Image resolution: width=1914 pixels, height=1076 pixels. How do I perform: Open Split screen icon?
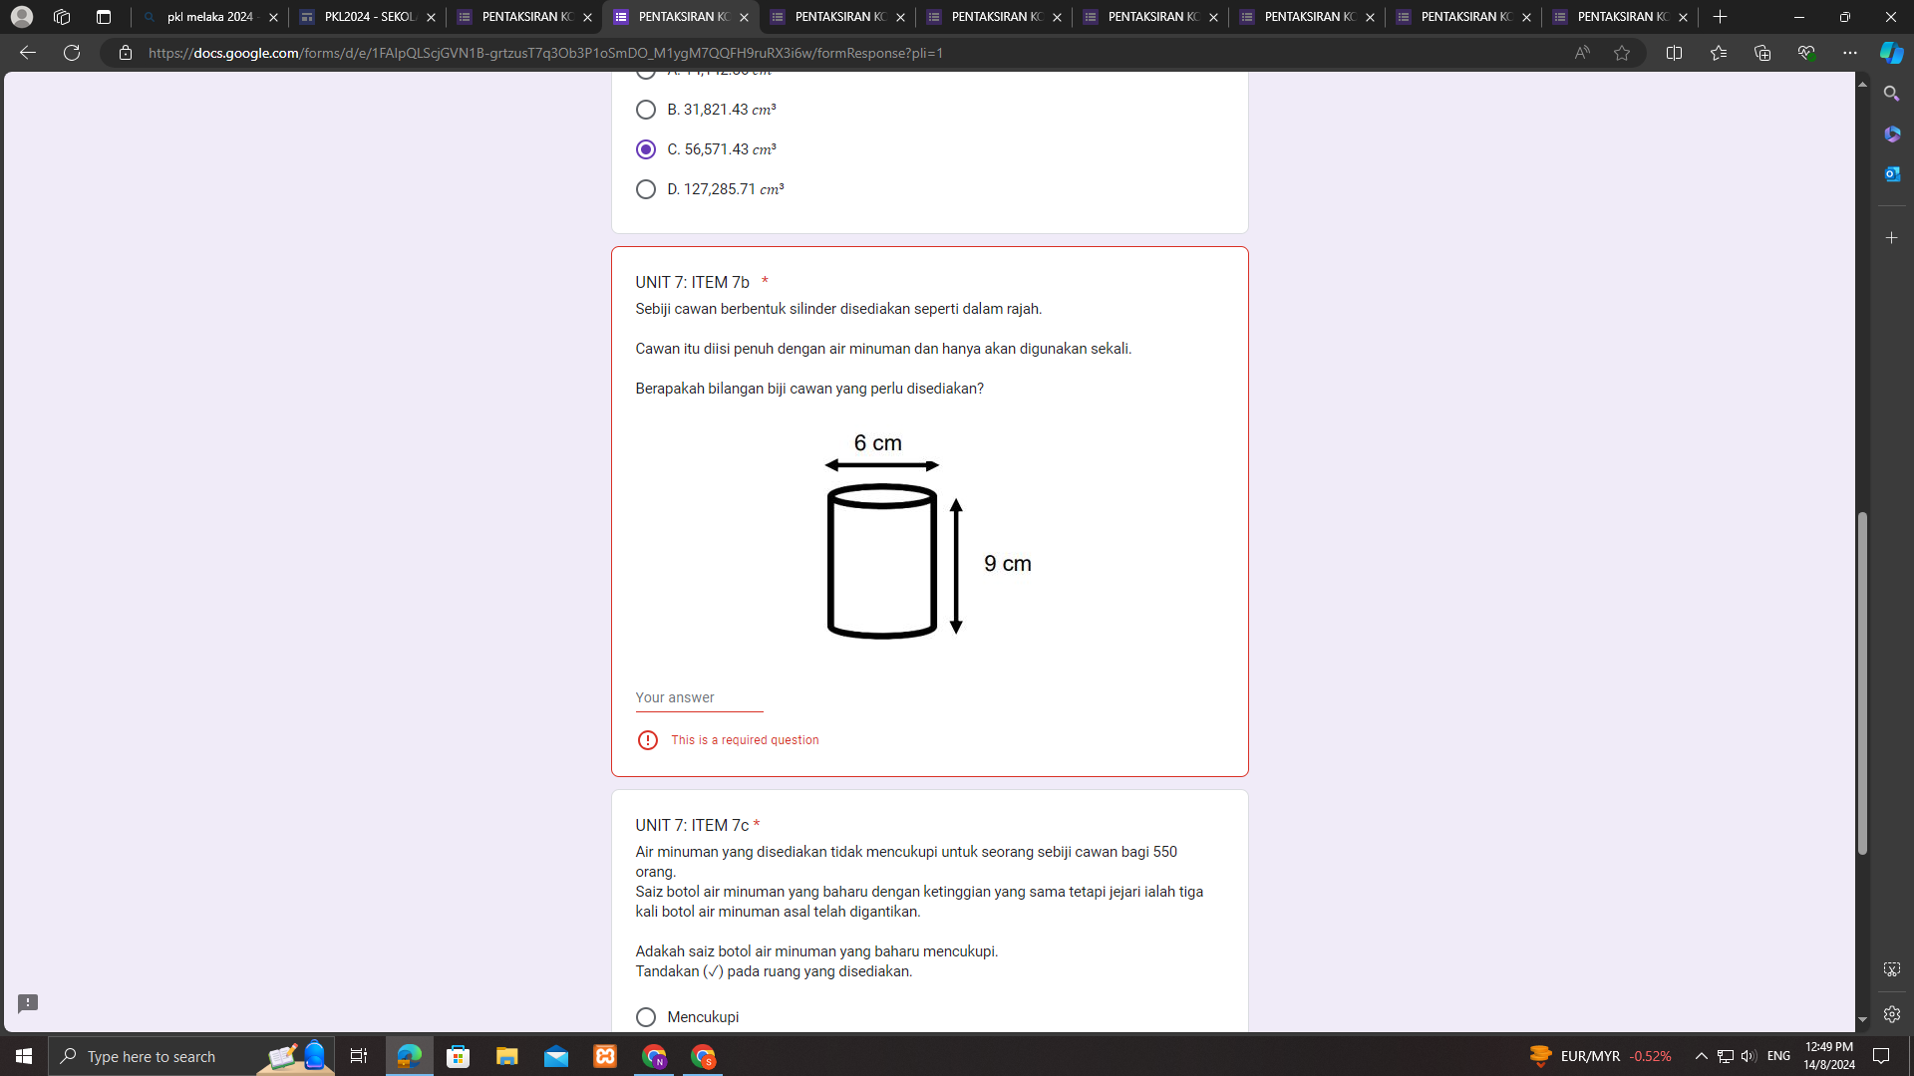(x=1674, y=53)
